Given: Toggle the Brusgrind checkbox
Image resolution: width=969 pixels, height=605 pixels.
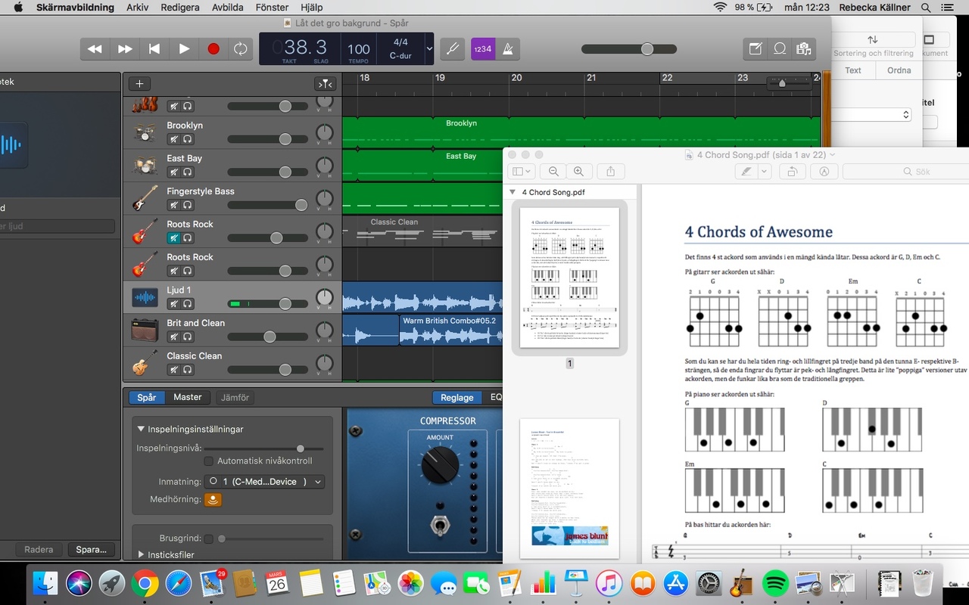Looking at the screenshot, I should [x=208, y=538].
